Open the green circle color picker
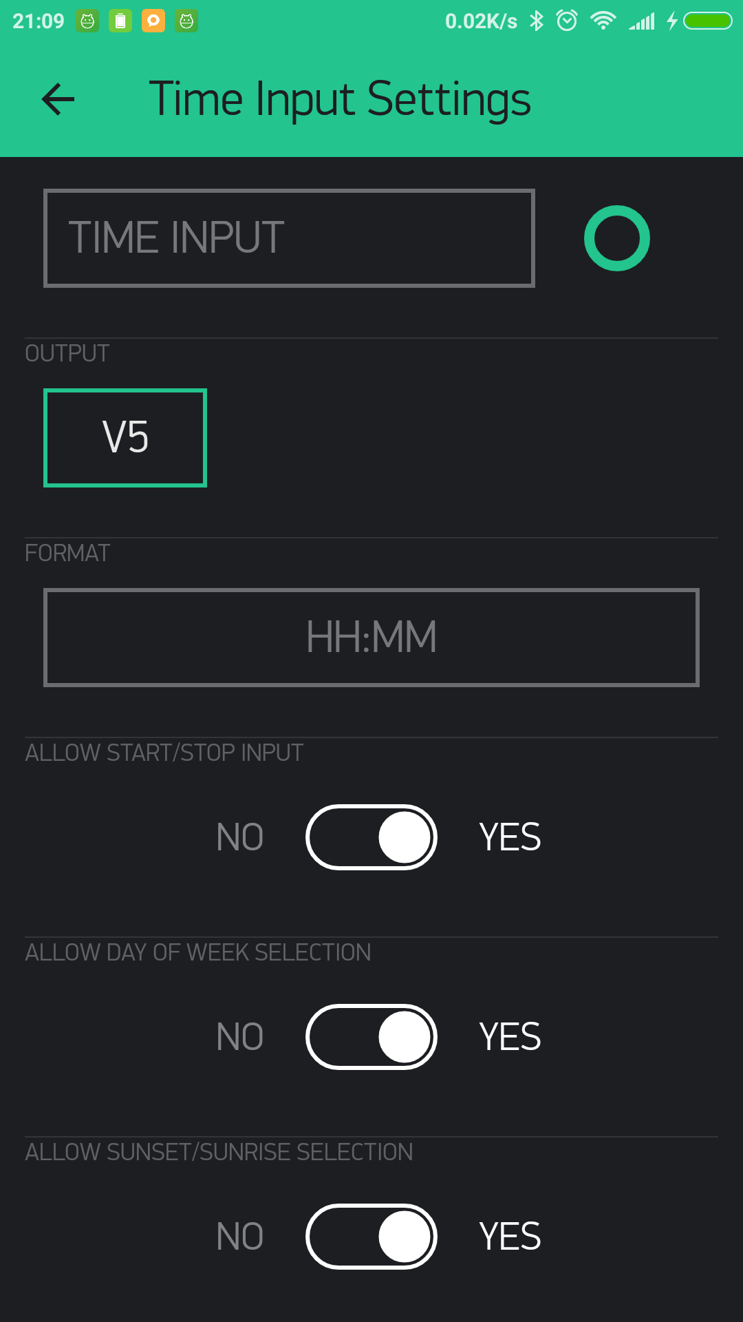The image size is (743, 1322). (x=617, y=238)
